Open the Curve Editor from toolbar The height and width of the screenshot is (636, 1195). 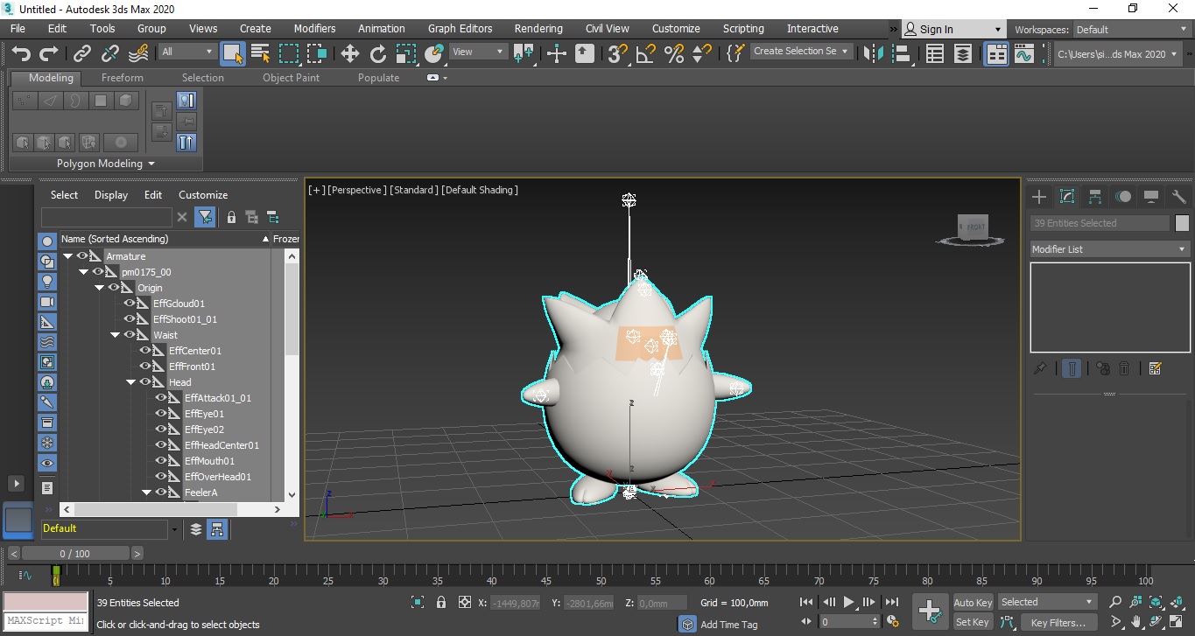[1024, 53]
